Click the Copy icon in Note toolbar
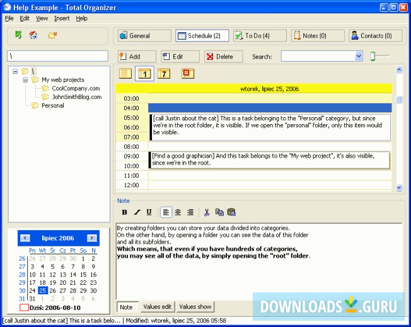This screenshot has height=327, width=411. click(219, 212)
